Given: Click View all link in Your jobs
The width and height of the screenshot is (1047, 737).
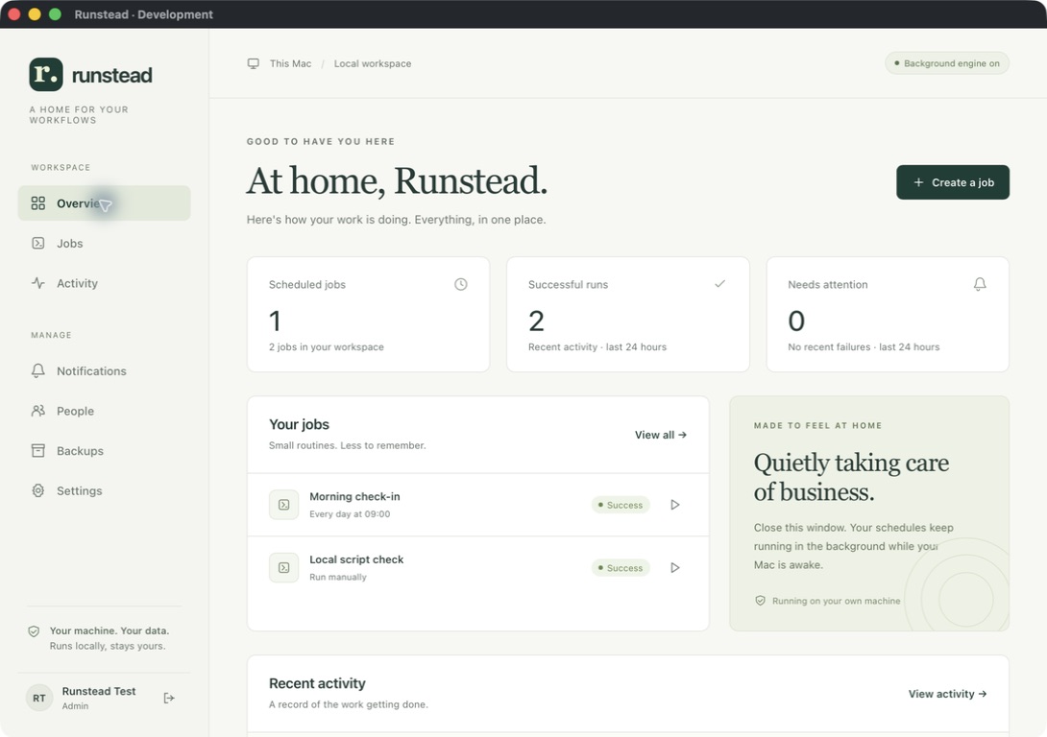Looking at the screenshot, I should click(661, 435).
